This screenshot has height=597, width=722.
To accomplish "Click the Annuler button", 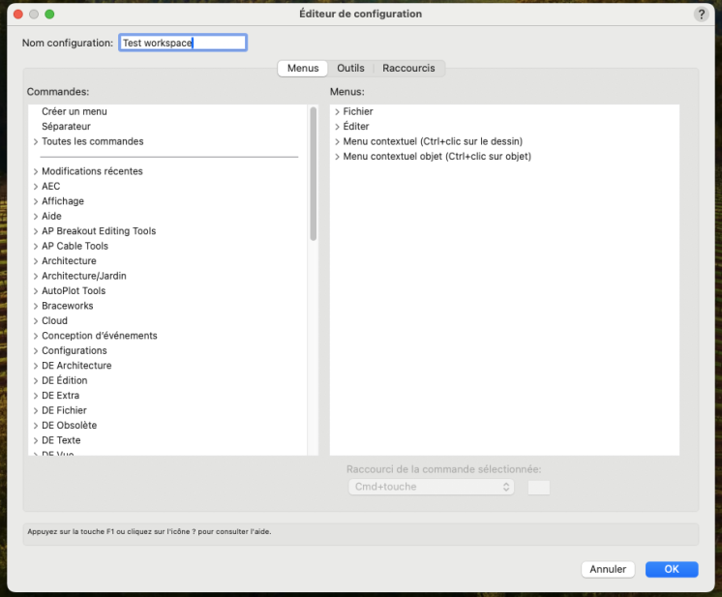I will tap(608, 569).
